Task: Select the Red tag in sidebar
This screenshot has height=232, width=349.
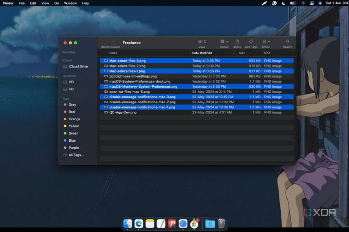Action: click(x=69, y=112)
